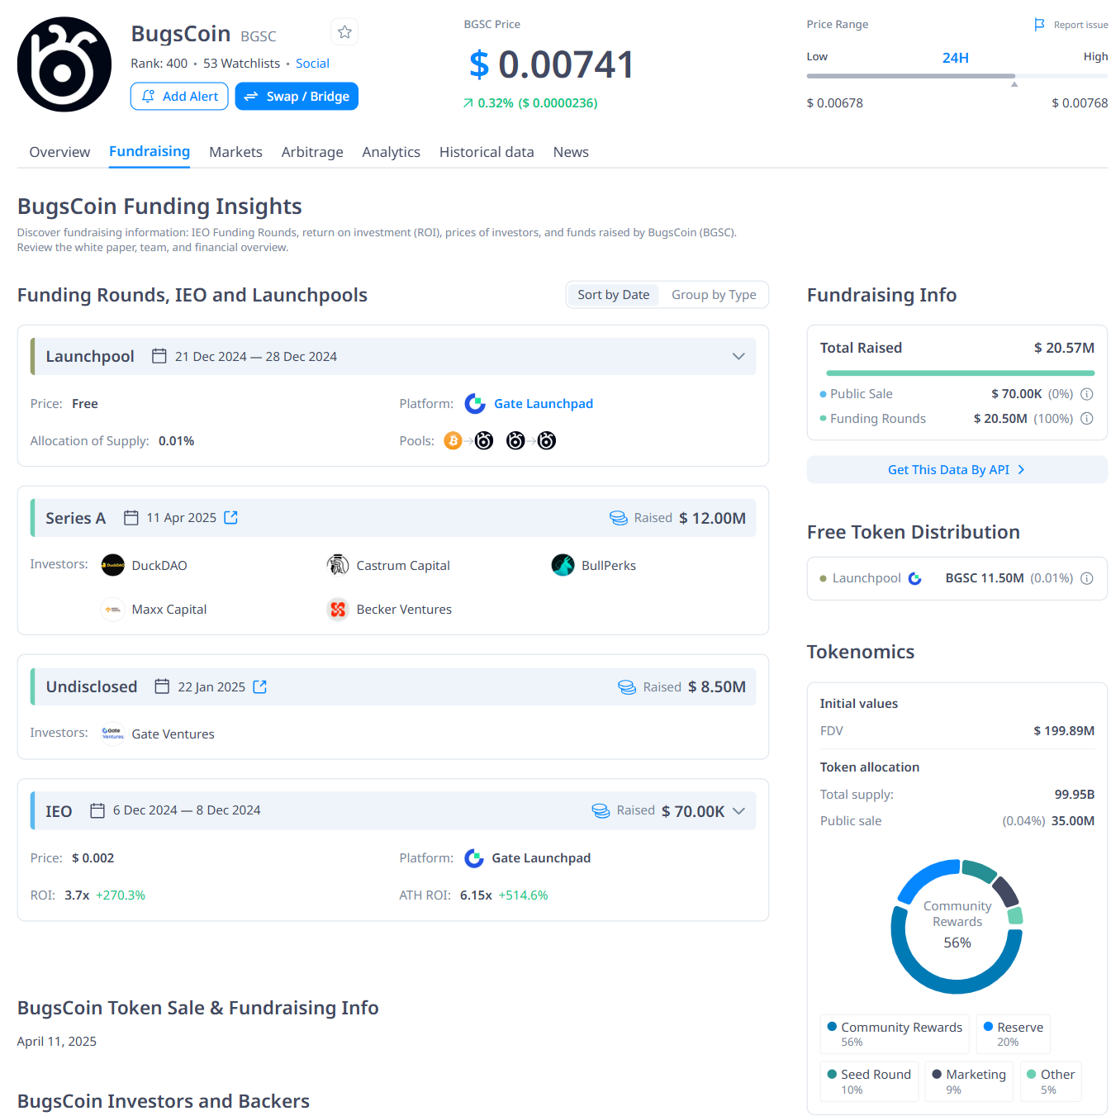Click the 53 Watchlists text
Screen dimensions: 1111x1116
[x=242, y=64]
